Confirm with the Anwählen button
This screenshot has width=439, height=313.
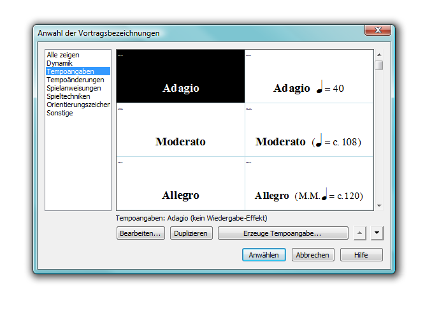(264, 255)
